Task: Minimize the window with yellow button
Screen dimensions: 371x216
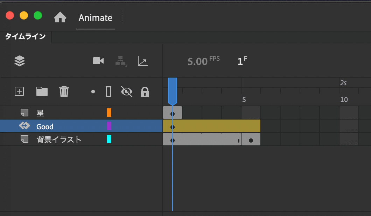Action: click(24, 16)
